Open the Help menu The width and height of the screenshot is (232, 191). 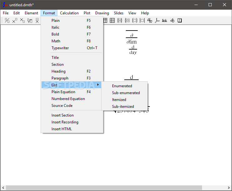pos(145,13)
